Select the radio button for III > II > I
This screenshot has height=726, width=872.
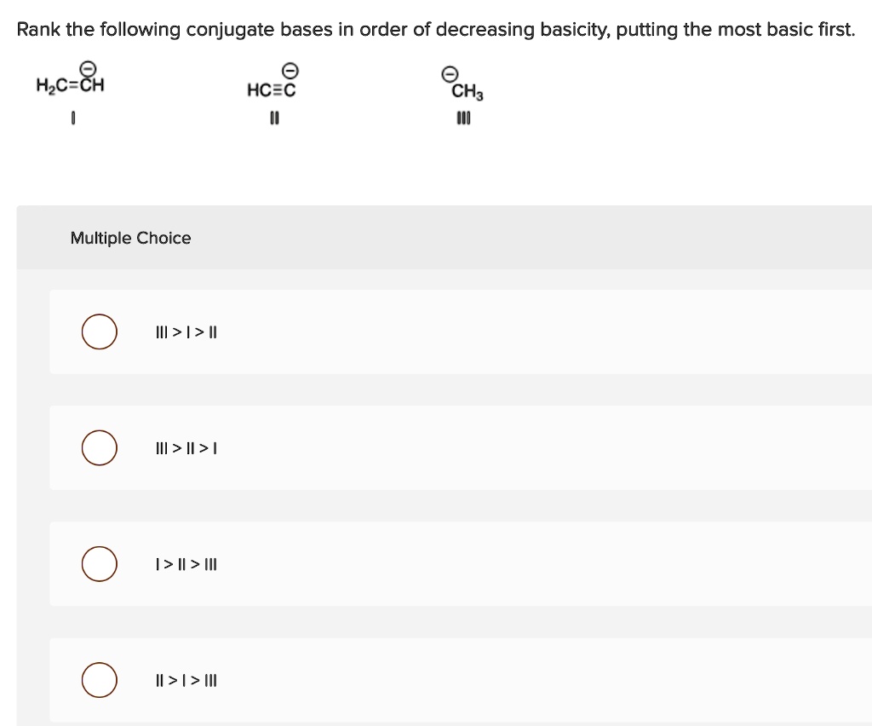100,447
